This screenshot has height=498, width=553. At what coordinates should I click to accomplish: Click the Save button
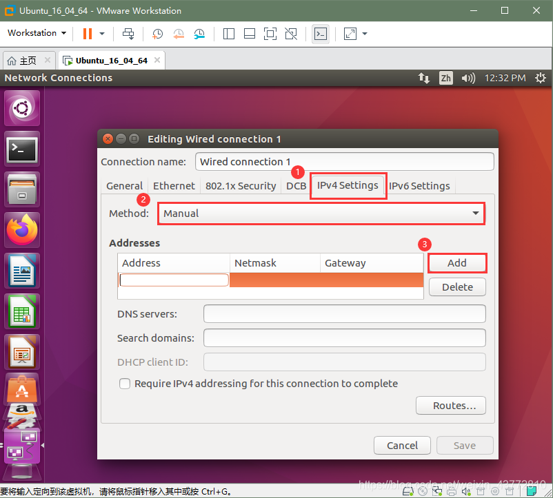pos(465,446)
